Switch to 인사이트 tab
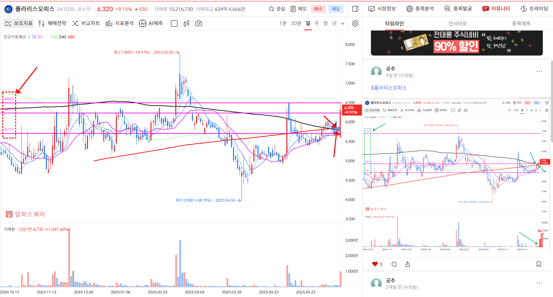Viewport: 553px width, 297px height. click(x=458, y=23)
